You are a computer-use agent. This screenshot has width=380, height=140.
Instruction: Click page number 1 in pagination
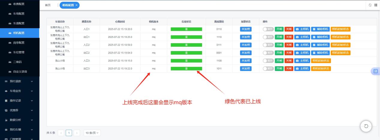[x=69, y=133]
